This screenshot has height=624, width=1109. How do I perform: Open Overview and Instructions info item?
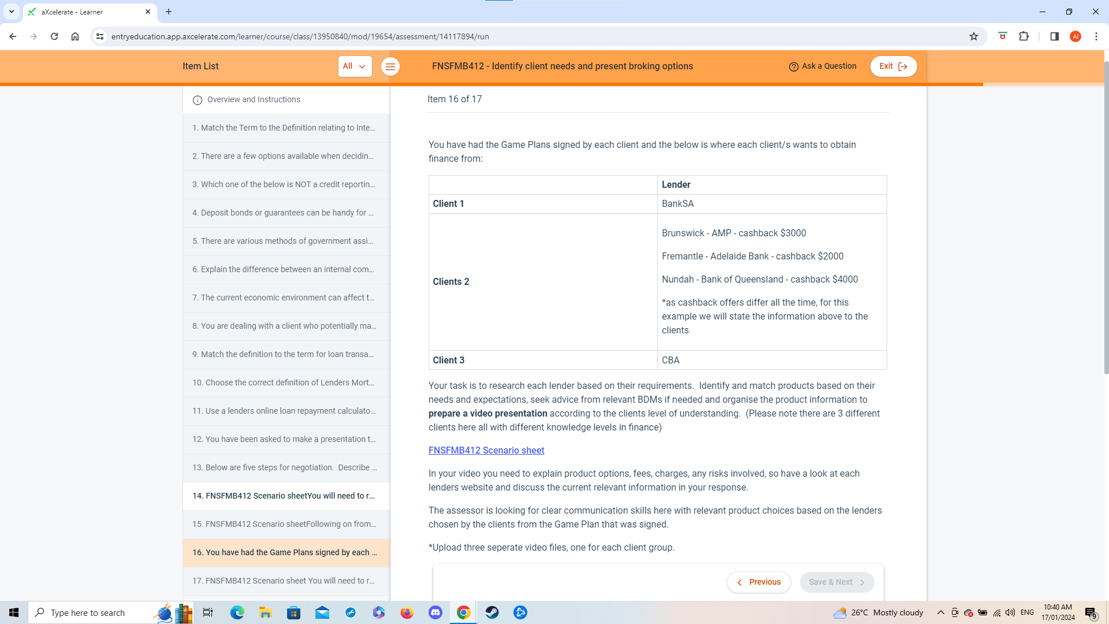coord(254,100)
